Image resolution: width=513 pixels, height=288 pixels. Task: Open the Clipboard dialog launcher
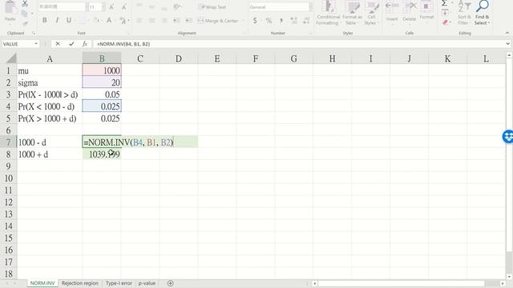tap(34, 33)
